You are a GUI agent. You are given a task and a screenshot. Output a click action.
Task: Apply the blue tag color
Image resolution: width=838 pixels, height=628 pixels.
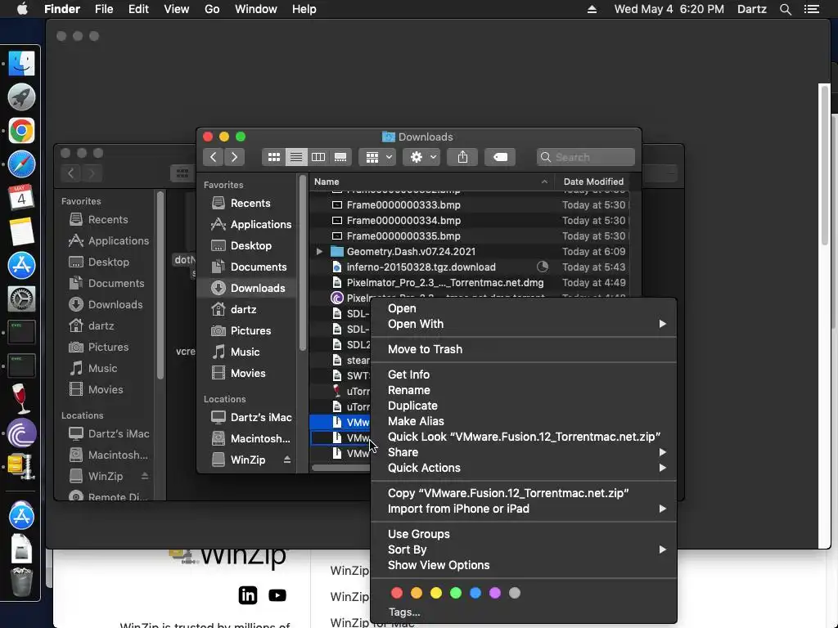click(475, 593)
